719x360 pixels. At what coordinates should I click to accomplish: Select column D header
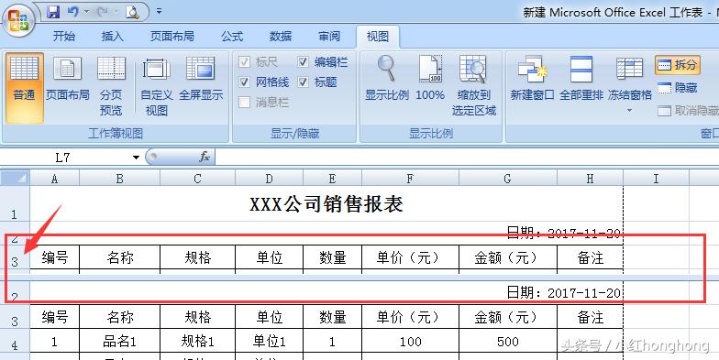click(269, 178)
